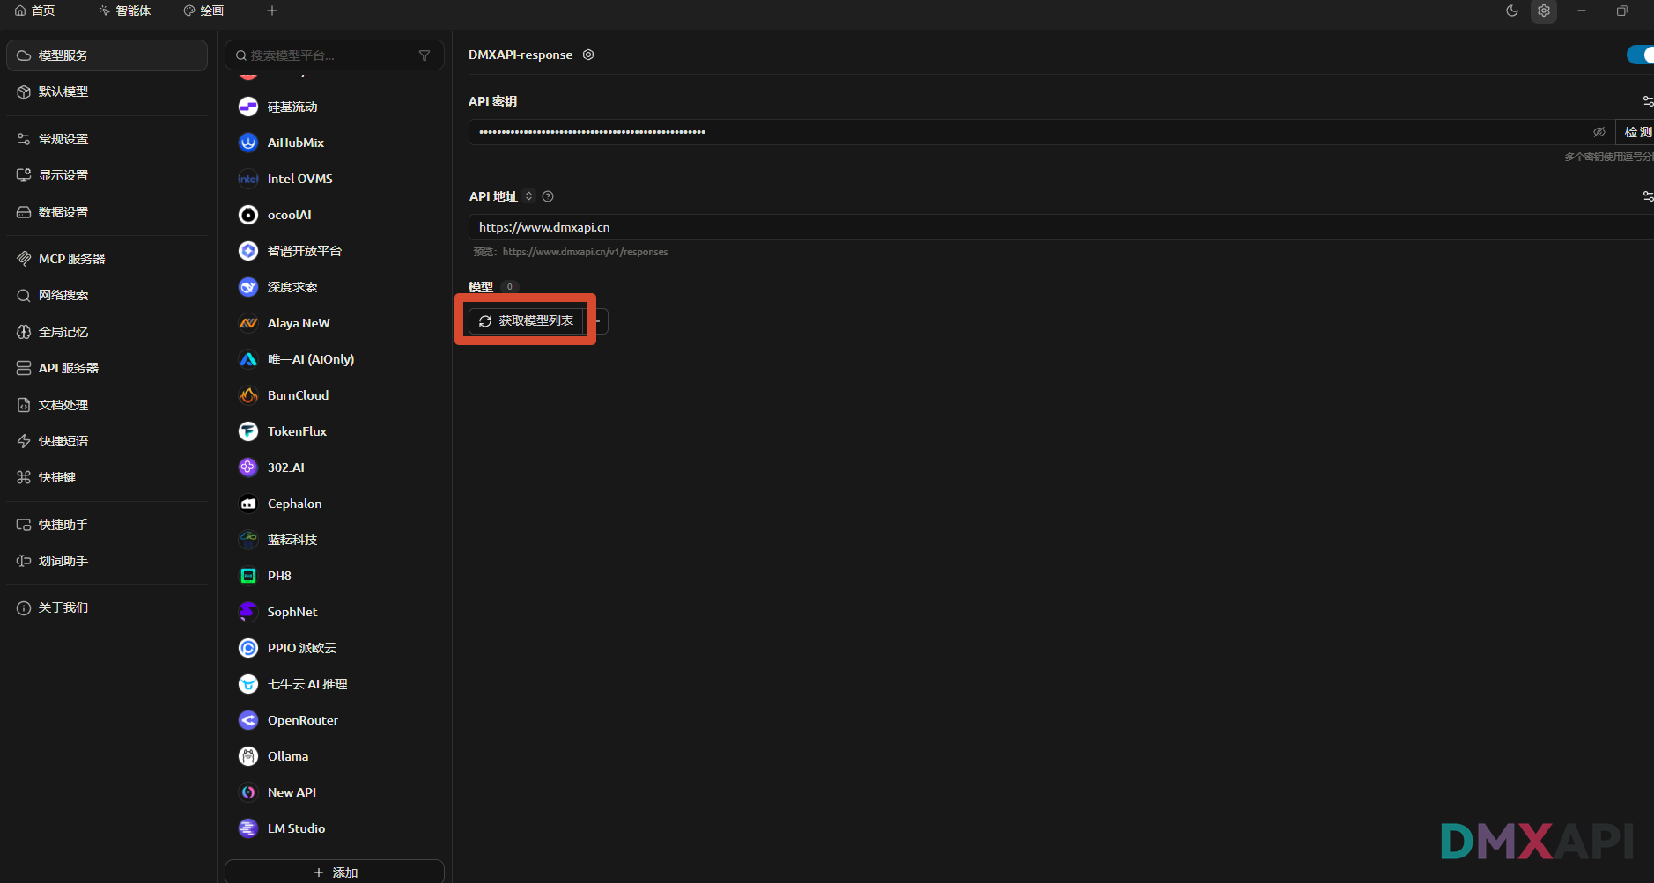Click the help icon next to API 地址

[x=548, y=196]
